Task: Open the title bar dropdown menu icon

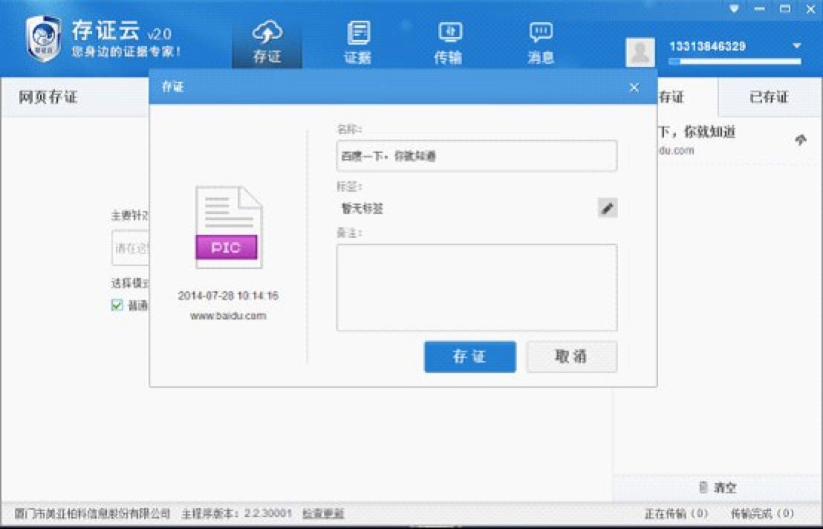Action: (734, 9)
